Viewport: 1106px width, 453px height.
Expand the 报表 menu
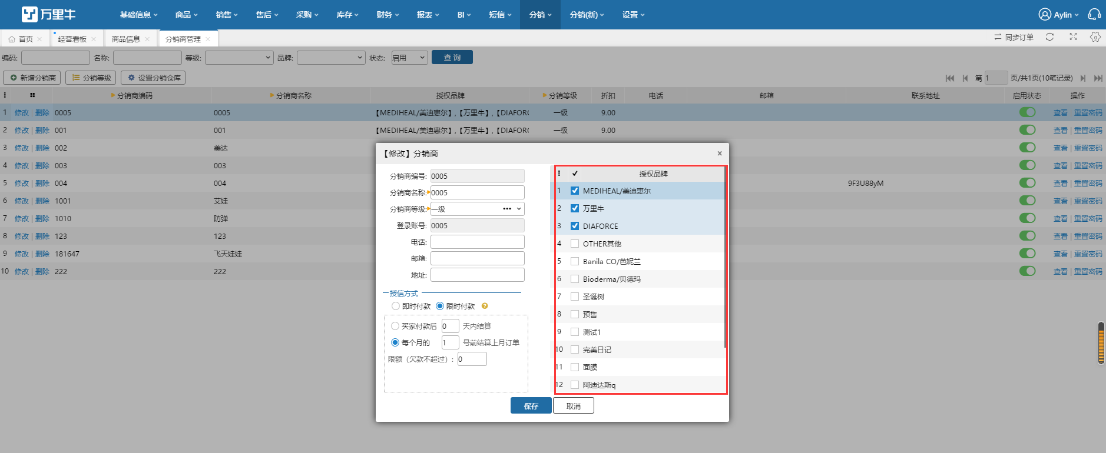(x=428, y=15)
